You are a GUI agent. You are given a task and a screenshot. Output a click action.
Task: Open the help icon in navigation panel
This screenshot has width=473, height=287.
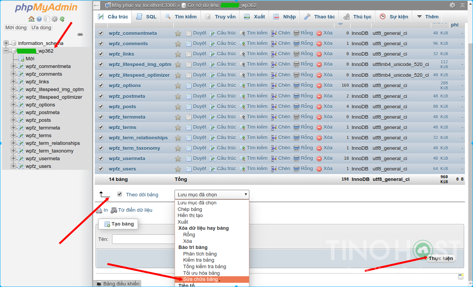click(x=39, y=19)
